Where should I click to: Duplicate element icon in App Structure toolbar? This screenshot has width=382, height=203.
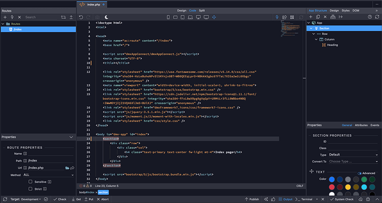pyautogui.click(x=318, y=17)
